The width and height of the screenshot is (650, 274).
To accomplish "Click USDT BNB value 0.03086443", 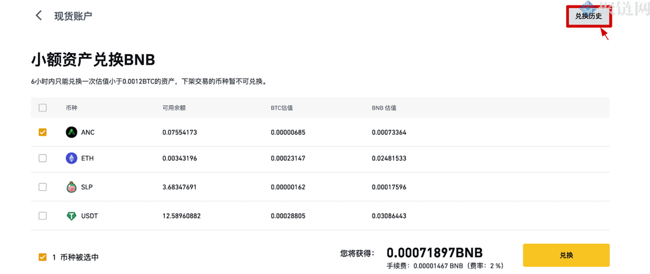I will point(389,216).
